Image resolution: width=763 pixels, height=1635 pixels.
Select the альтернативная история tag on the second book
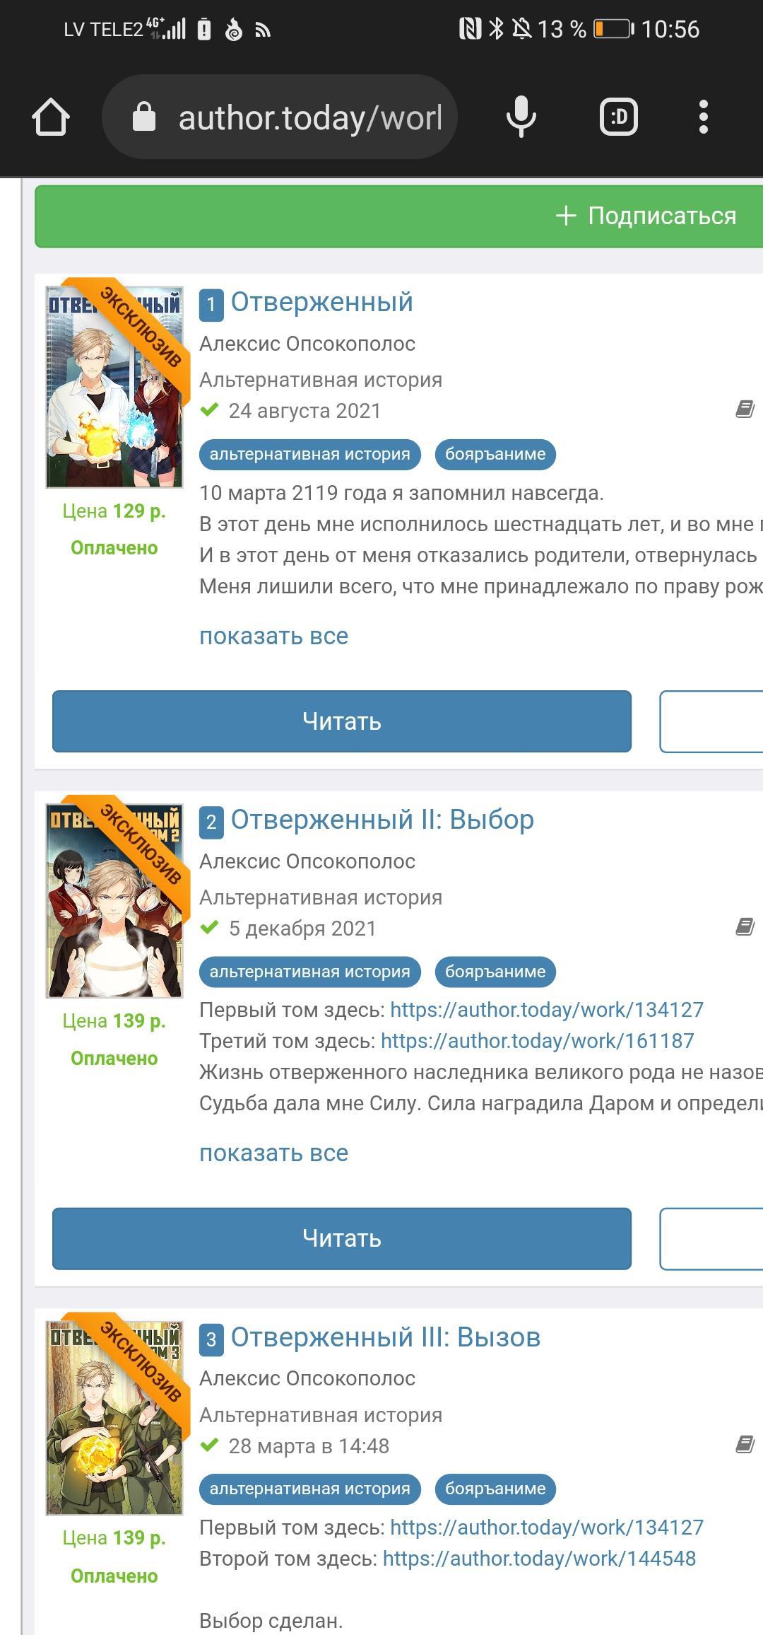(309, 972)
